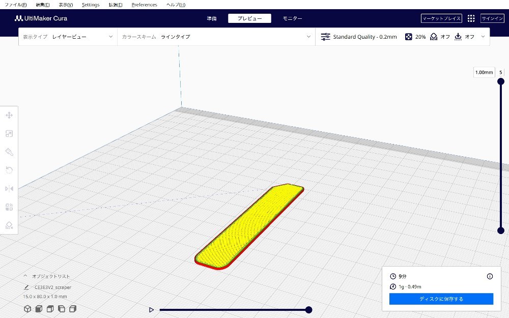This screenshot has height=318, width=509.
Task: Click the upper layer slider handle
Action: click(x=500, y=81)
